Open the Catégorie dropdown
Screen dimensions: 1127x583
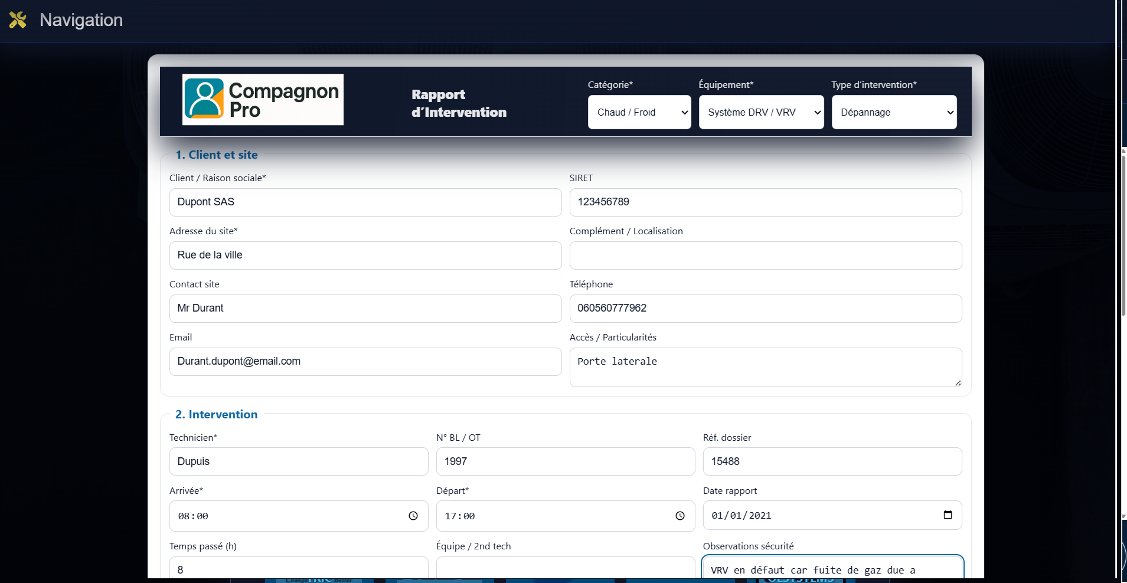pyautogui.click(x=639, y=112)
